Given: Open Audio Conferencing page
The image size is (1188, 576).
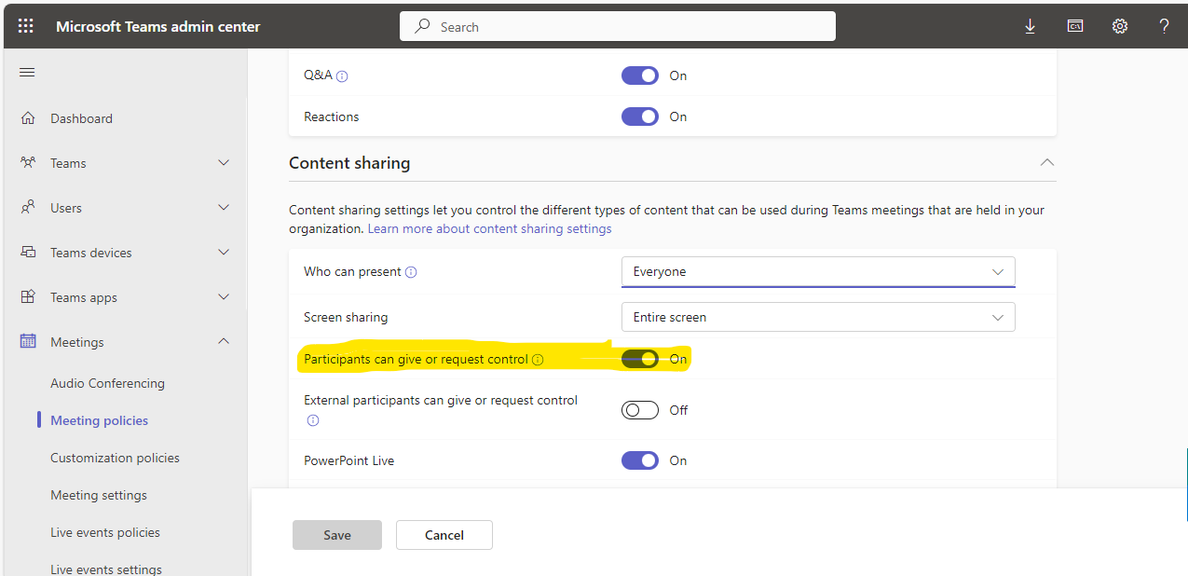Looking at the screenshot, I should (x=107, y=383).
